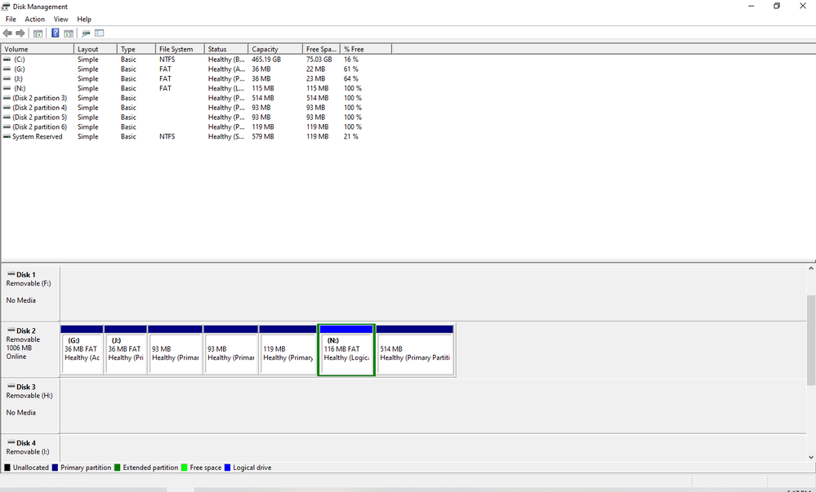
Task: Click the blue Help question mark icon
Action: click(x=56, y=33)
